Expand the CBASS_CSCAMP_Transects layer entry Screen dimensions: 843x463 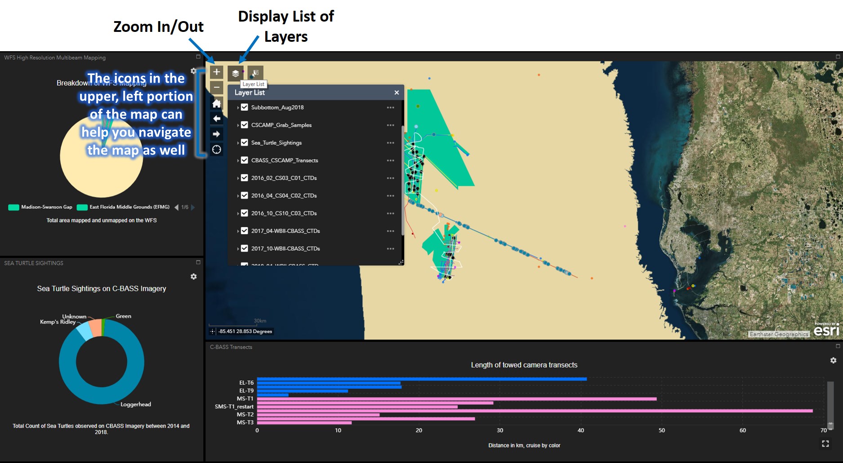(238, 160)
